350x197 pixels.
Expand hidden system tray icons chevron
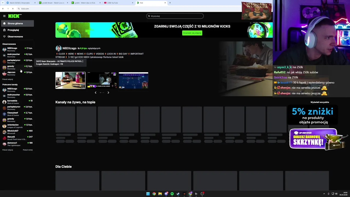point(324,194)
